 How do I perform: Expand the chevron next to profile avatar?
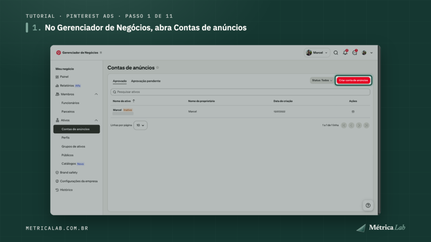(371, 53)
